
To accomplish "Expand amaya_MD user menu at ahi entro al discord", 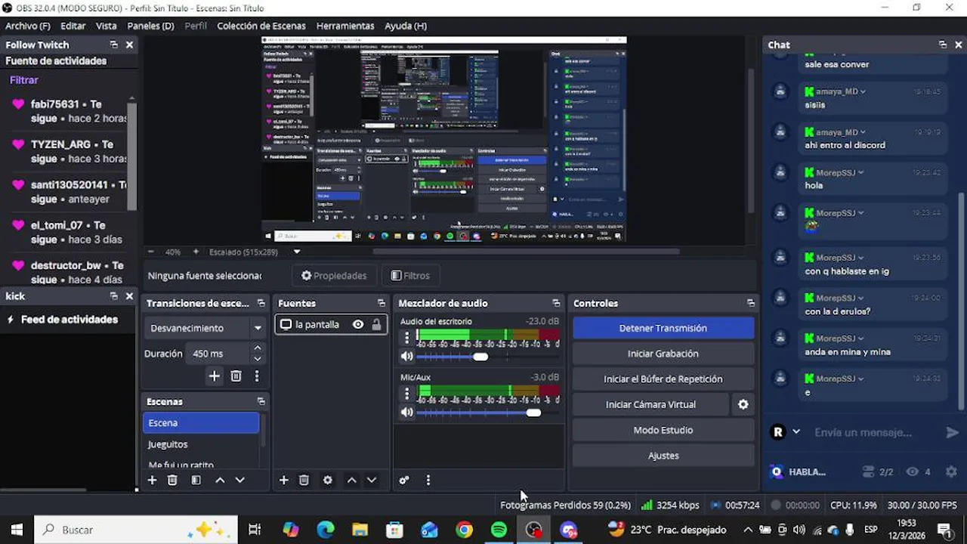I will point(863,132).
